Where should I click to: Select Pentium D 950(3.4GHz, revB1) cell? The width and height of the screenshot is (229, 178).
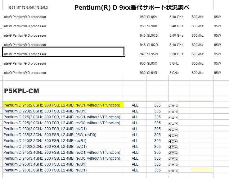coord(63,164)
